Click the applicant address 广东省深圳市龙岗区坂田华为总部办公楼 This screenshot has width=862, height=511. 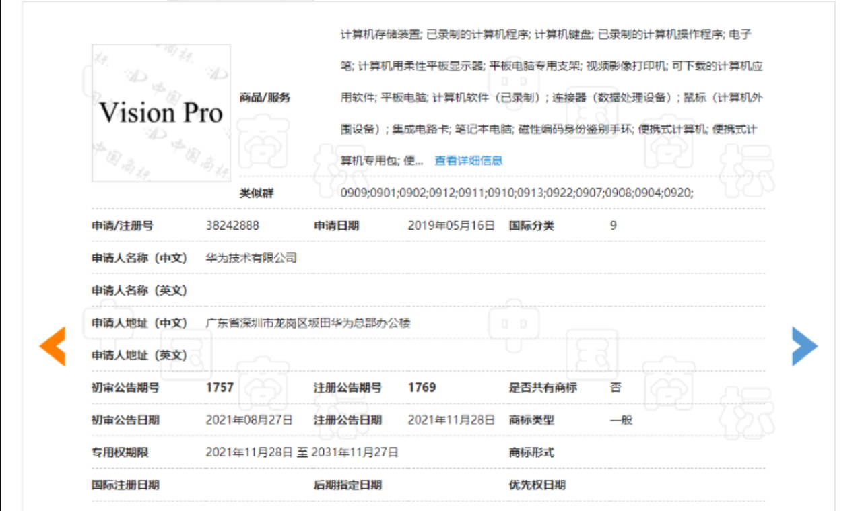(308, 323)
